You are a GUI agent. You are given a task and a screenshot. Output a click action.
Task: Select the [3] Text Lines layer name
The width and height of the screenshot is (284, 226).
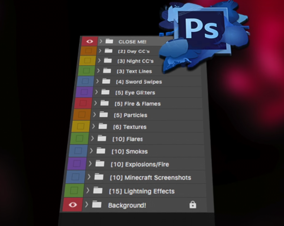[134, 71]
